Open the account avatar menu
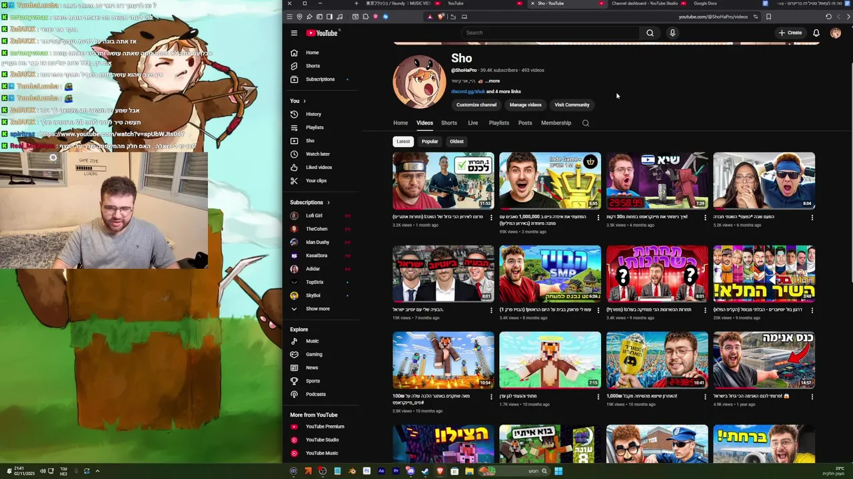Viewport: 853px width, 479px height. (836, 33)
